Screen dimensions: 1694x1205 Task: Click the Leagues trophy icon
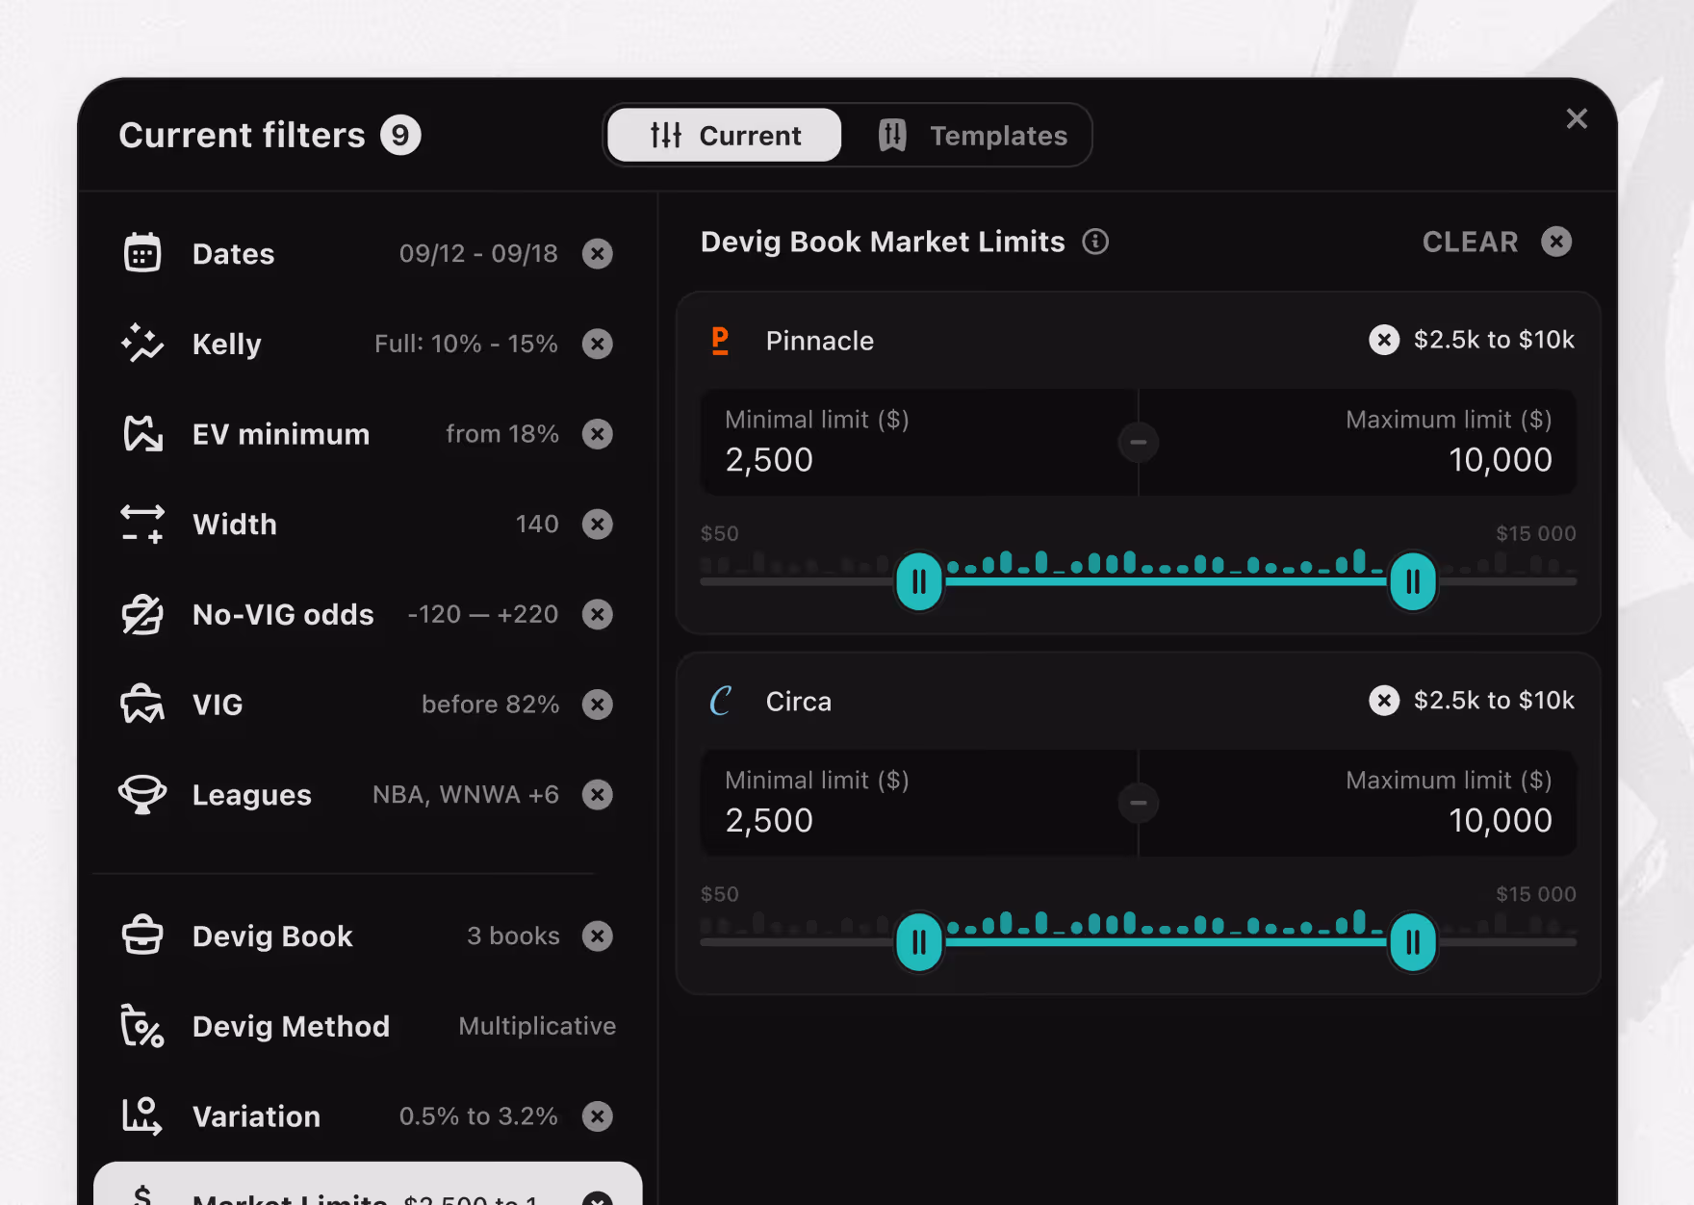pos(142,795)
